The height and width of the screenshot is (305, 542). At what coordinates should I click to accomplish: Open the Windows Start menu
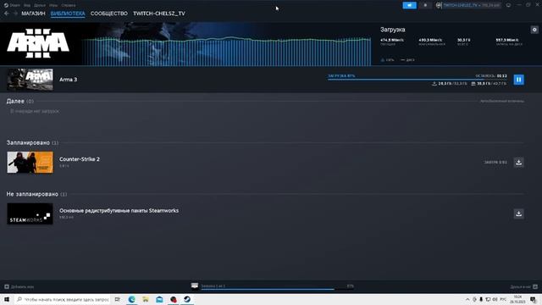click(x=7, y=299)
